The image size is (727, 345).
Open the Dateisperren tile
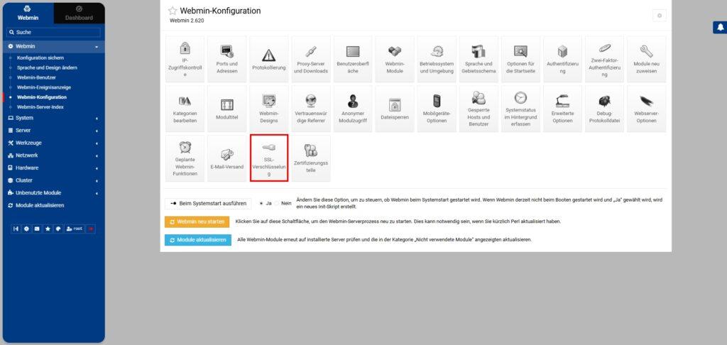click(395, 109)
